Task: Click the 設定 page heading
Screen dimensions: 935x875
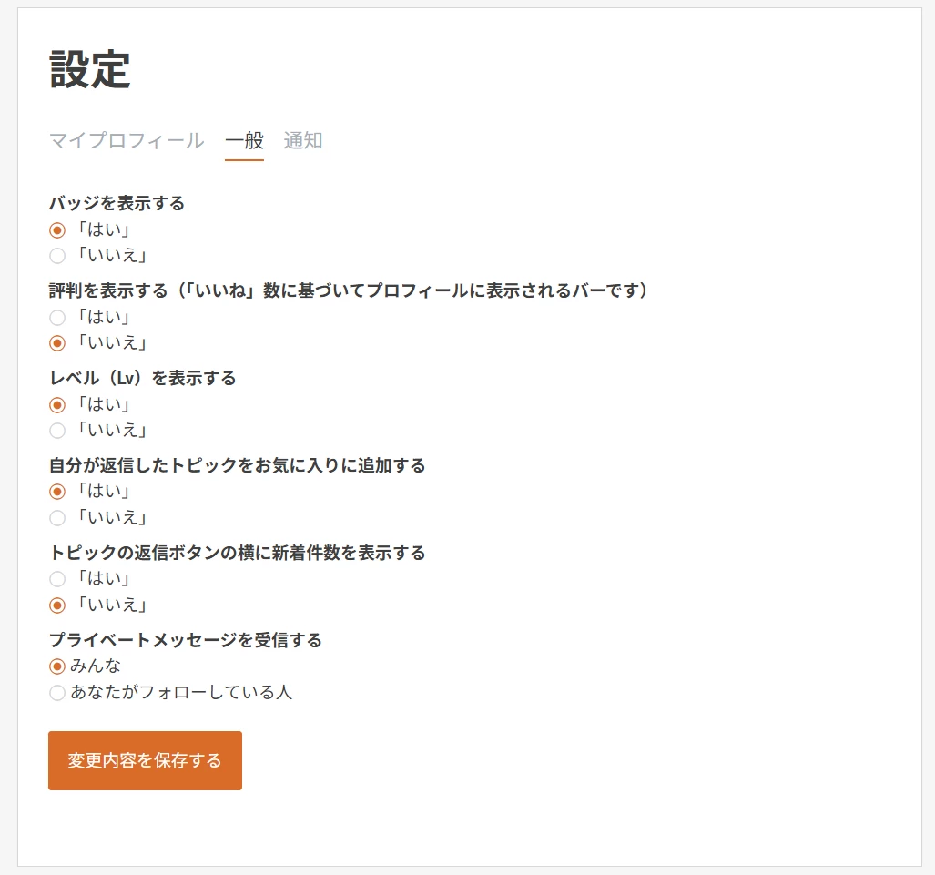Action: click(90, 69)
